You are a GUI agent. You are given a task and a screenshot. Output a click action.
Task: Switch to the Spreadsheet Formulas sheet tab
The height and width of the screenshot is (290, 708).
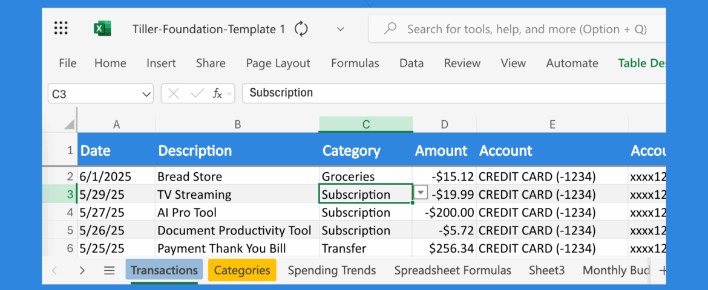coord(453,270)
